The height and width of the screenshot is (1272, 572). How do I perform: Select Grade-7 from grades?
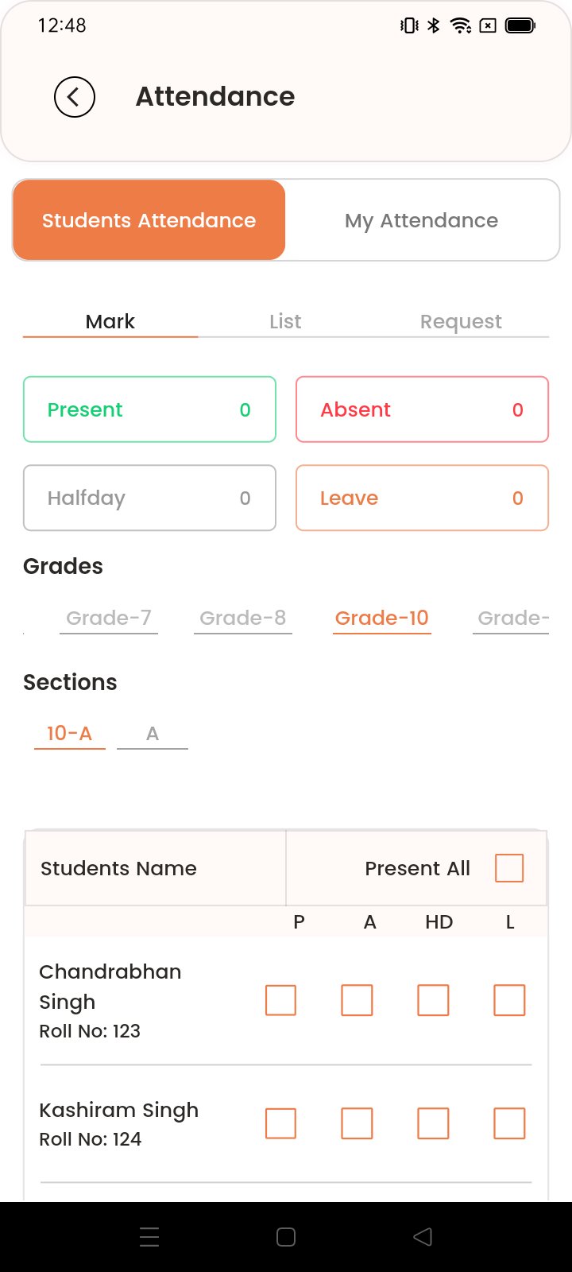click(x=109, y=618)
